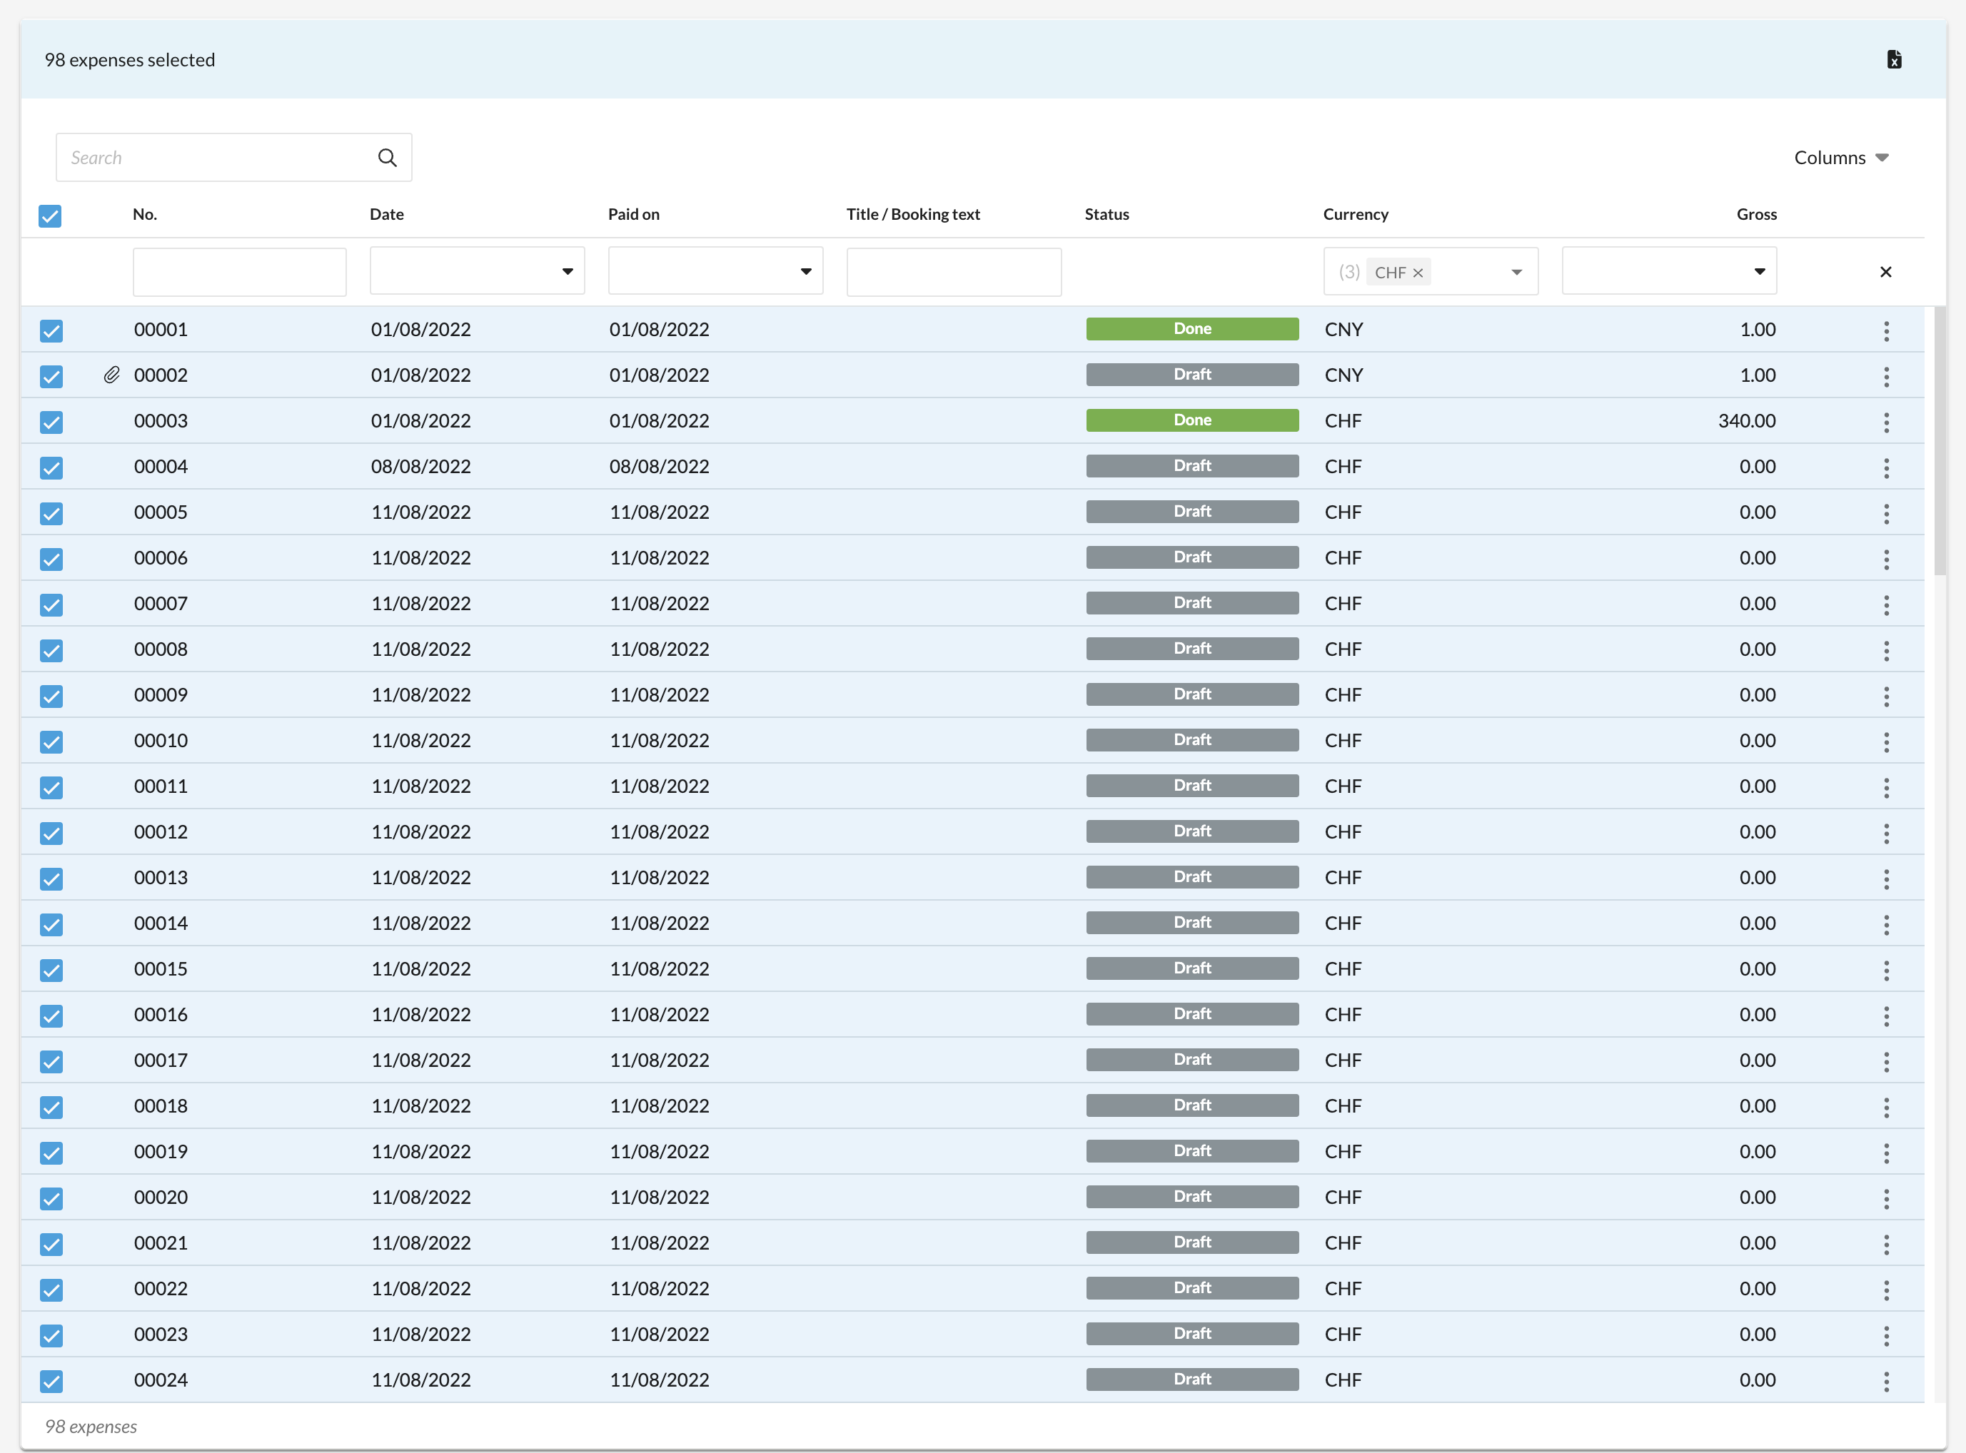Image resolution: width=1966 pixels, height=1453 pixels.
Task: Click the Excel export icon
Action: coord(1894,60)
